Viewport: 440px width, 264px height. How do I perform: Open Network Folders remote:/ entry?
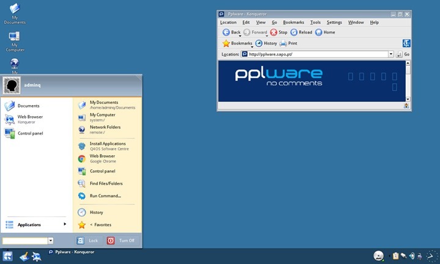click(107, 130)
